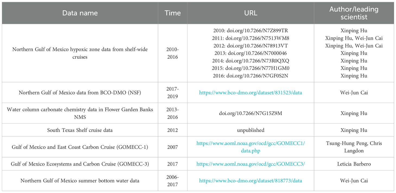The image size is (396, 193).
Task: Click the Flower Garden Banks DOI N7G15Z9M
Action: 250,113
